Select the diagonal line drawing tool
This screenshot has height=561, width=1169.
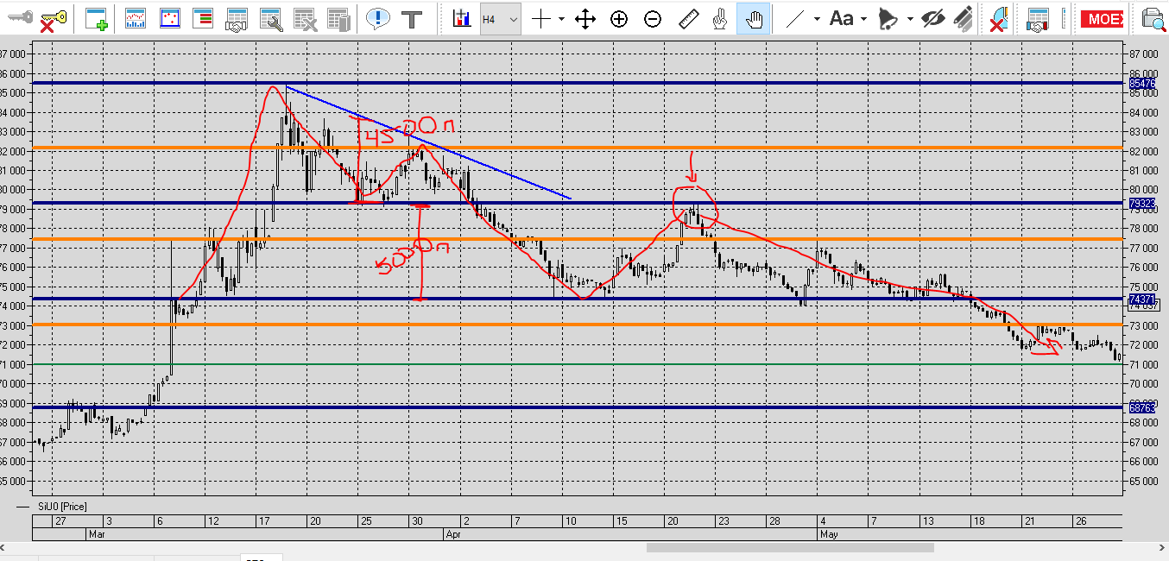pyautogui.click(x=797, y=18)
